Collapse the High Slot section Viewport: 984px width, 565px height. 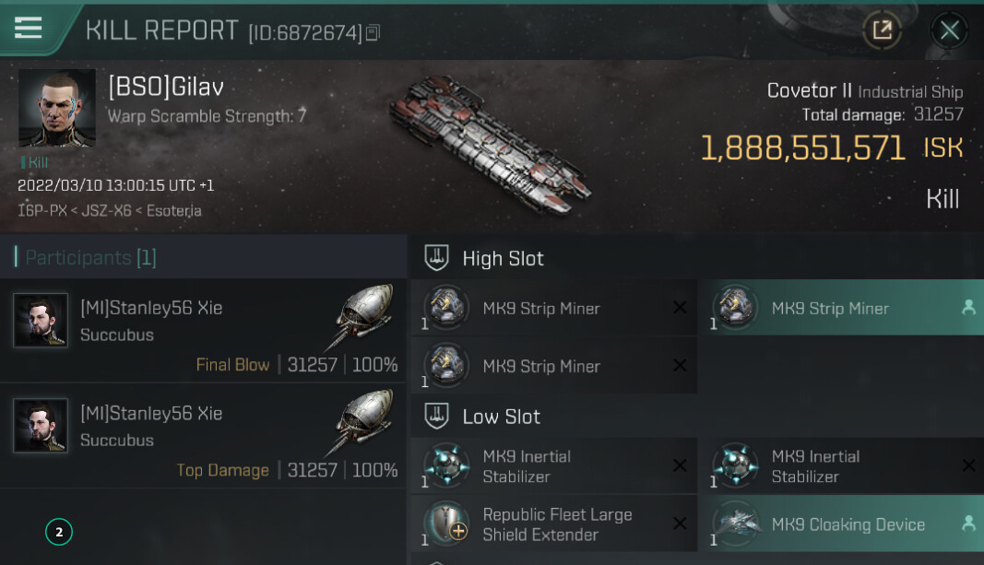point(436,258)
